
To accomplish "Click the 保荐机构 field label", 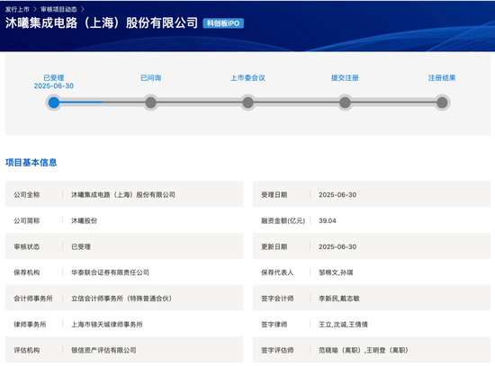I will tap(26, 272).
